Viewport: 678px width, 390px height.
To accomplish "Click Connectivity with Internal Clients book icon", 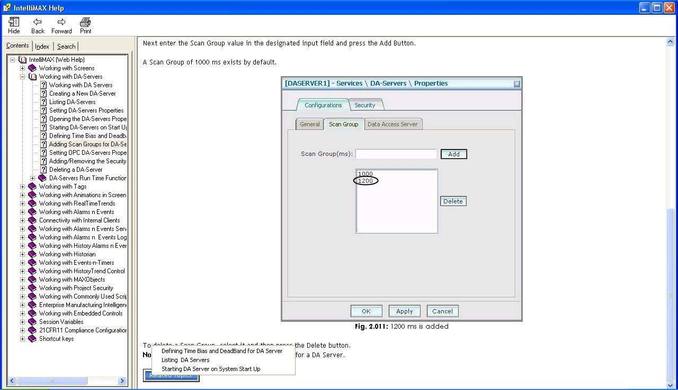I will (x=32, y=220).
